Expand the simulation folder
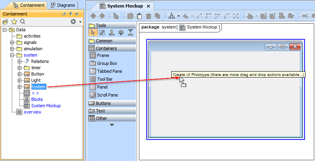The height and width of the screenshot is (161, 315). pos(12,49)
